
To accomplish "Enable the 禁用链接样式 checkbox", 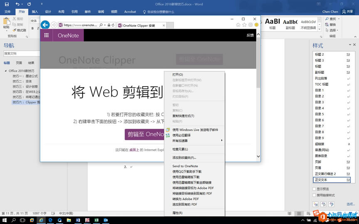I will 315,195.
